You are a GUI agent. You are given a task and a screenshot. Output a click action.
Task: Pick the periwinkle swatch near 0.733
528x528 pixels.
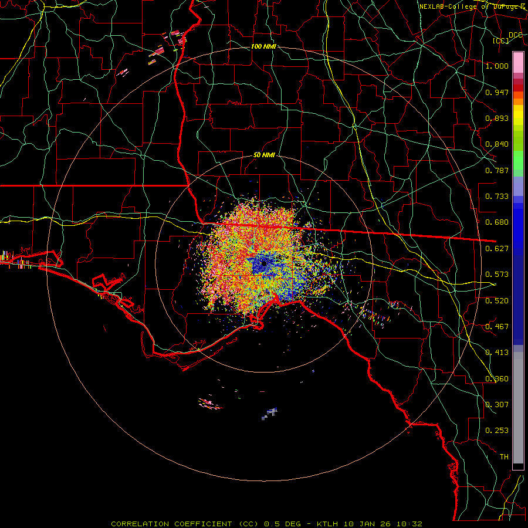518,186
